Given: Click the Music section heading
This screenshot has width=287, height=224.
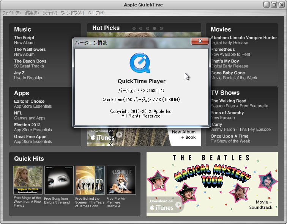Looking at the screenshot, I should point(22,30).
